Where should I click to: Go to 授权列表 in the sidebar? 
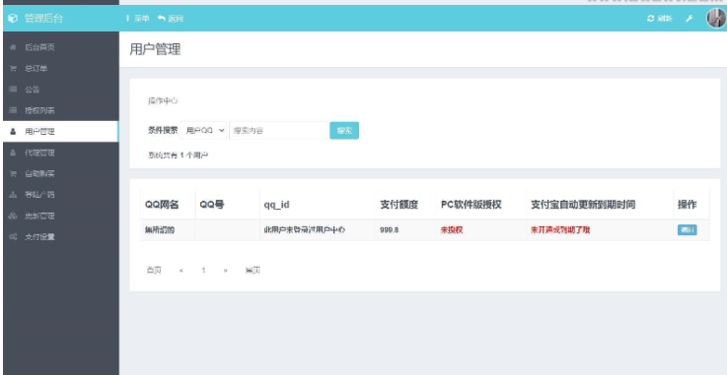pos(61,110)
